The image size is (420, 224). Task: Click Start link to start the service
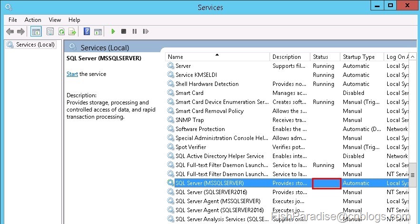[x=72, y=74]
